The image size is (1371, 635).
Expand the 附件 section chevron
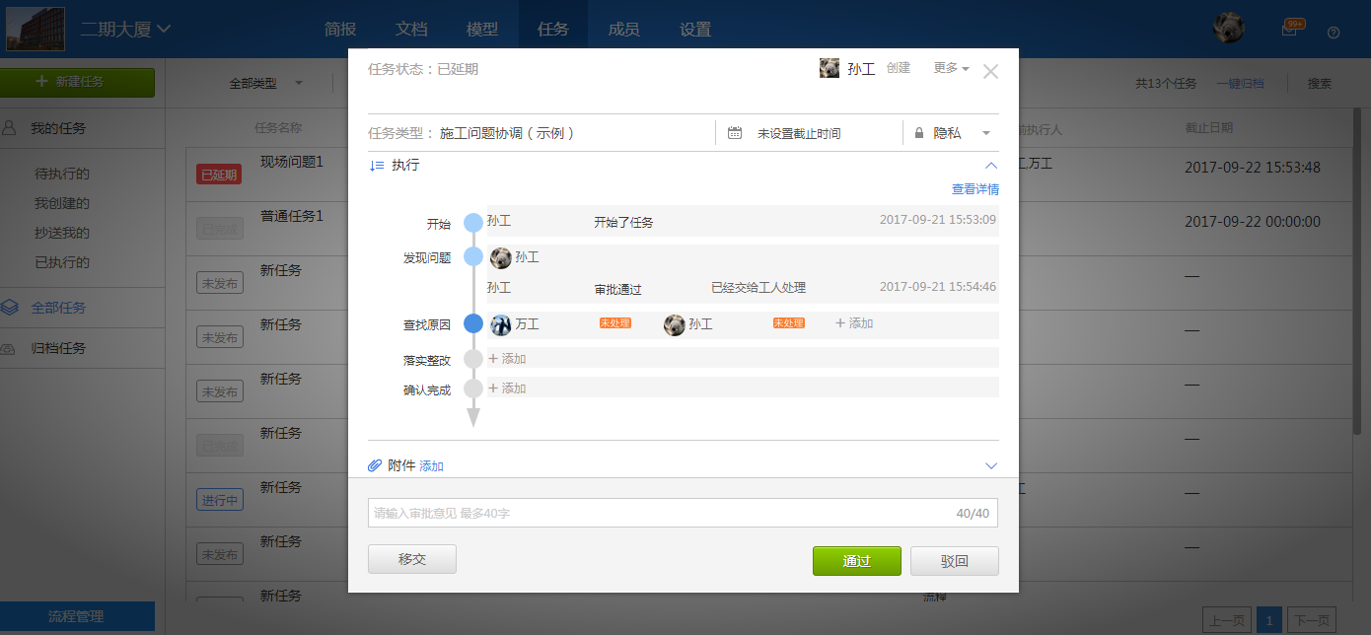[x=991, y=465]
